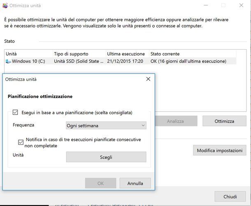Click the Modifica impostazioni button
This screenshot has height=206, width=251.
[220, 150]
